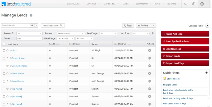The width and height of the screenshot is (212, 107).
Task: Open the help question mark icon in header
Action: [193, 4]
